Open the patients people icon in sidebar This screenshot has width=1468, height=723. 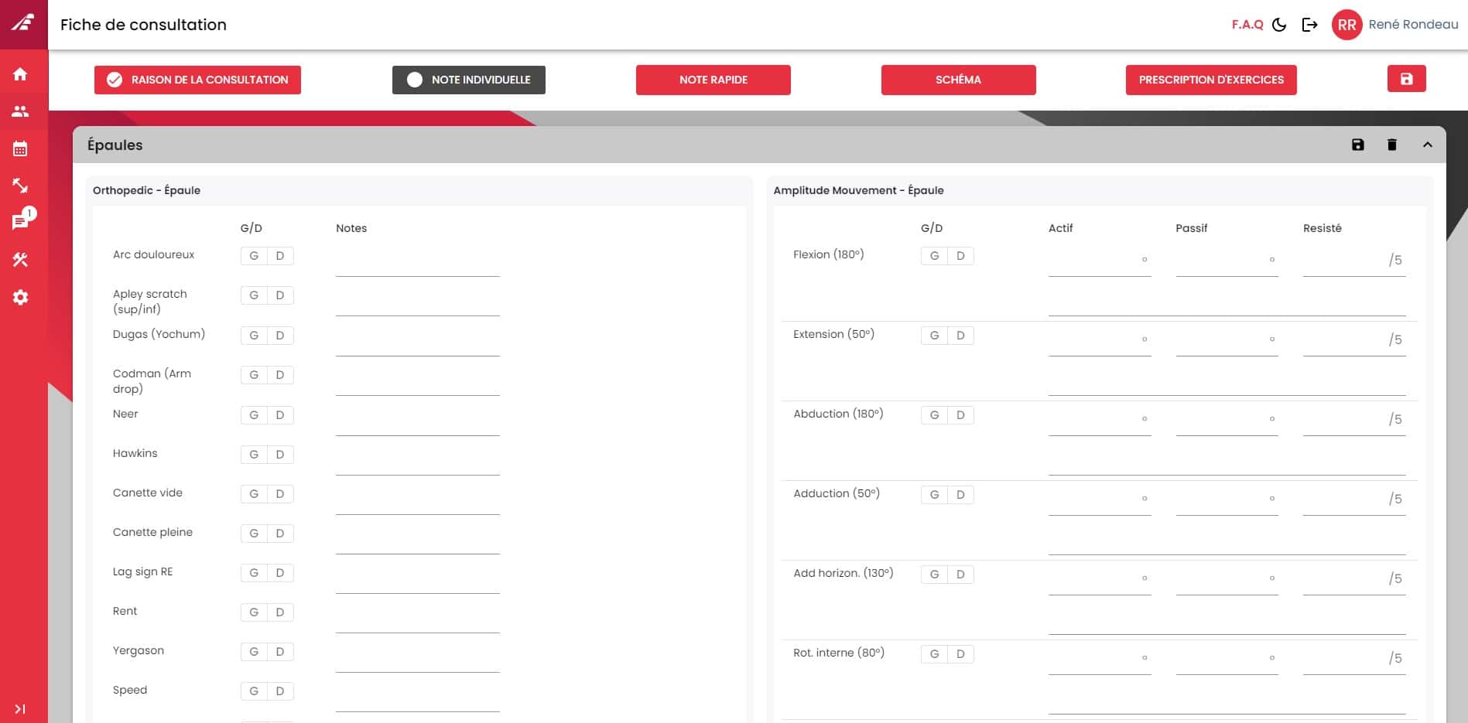coord(20,111)
